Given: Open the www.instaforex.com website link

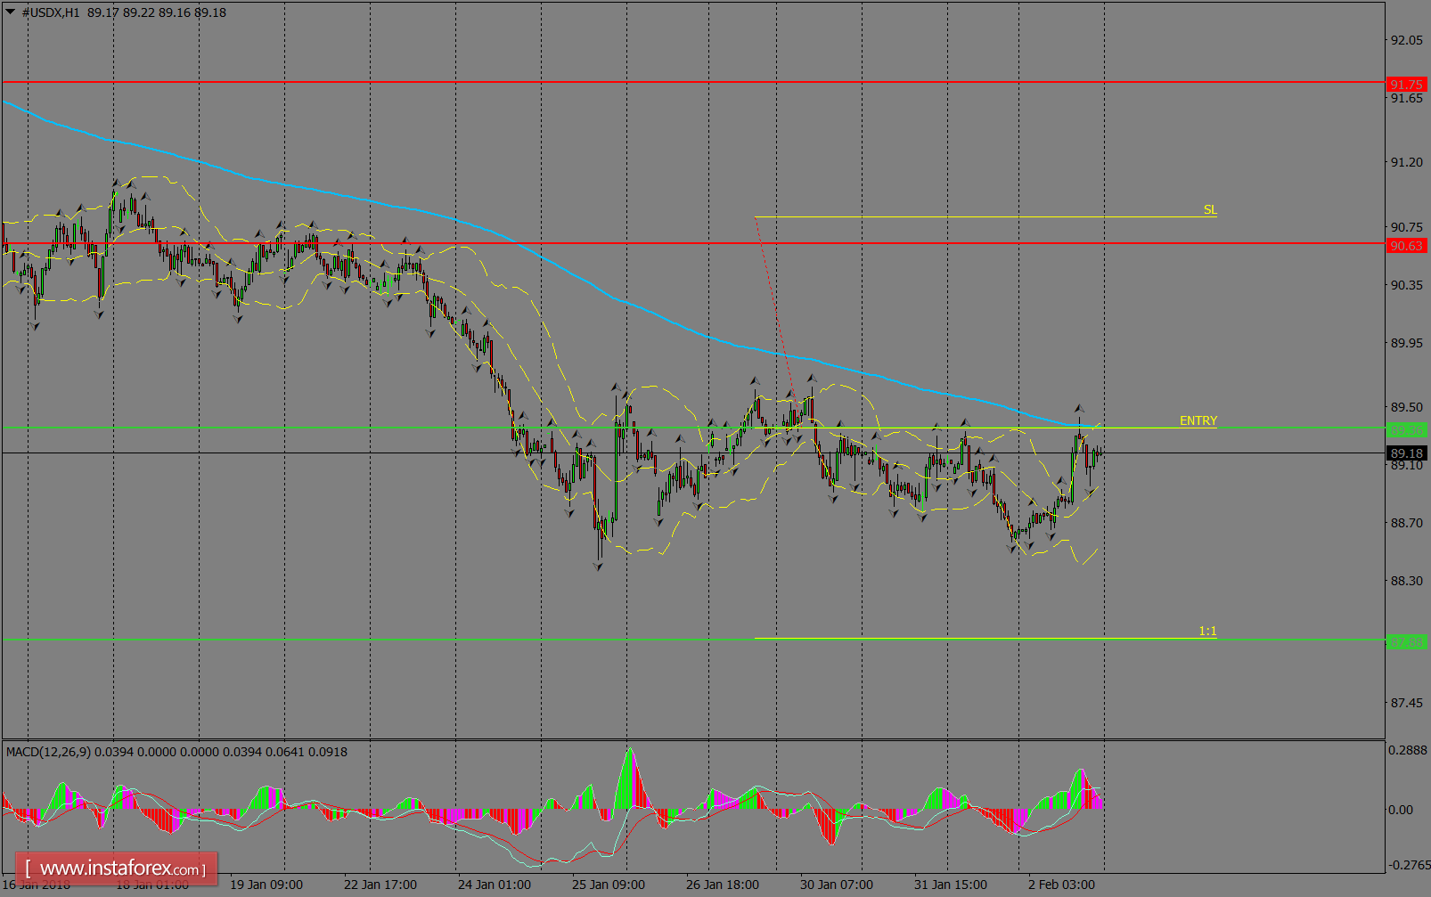Looking at the screenshot, I should (x=116, y=868).
